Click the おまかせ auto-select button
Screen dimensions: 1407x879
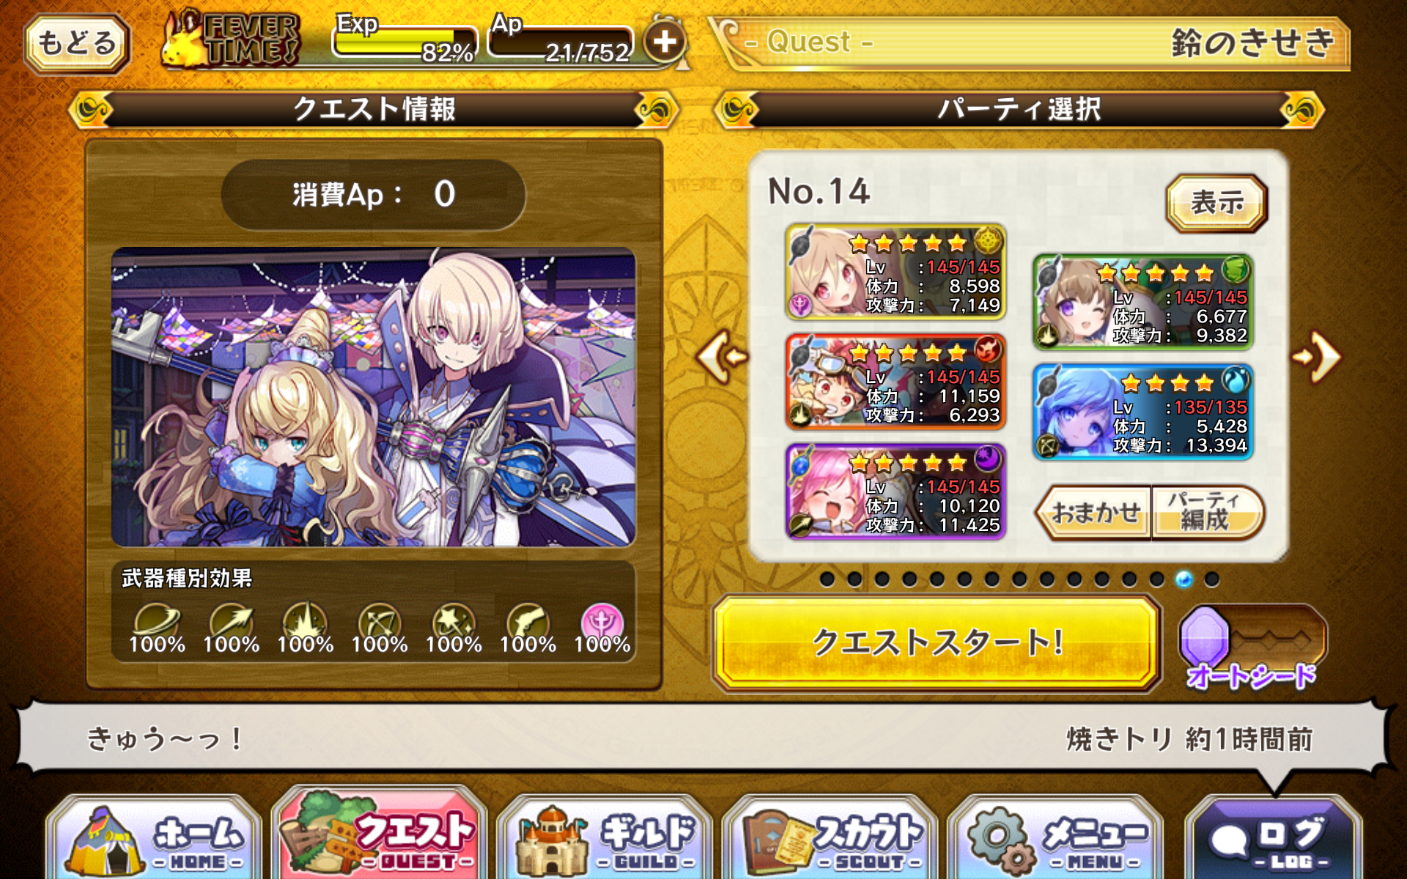[x=1093, y=513]
